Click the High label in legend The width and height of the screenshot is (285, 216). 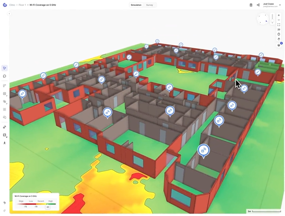51,201
